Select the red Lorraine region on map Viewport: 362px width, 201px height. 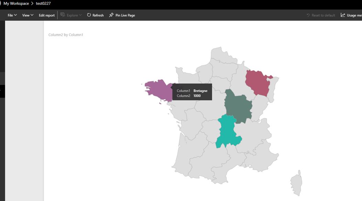[x=257, y=82]
